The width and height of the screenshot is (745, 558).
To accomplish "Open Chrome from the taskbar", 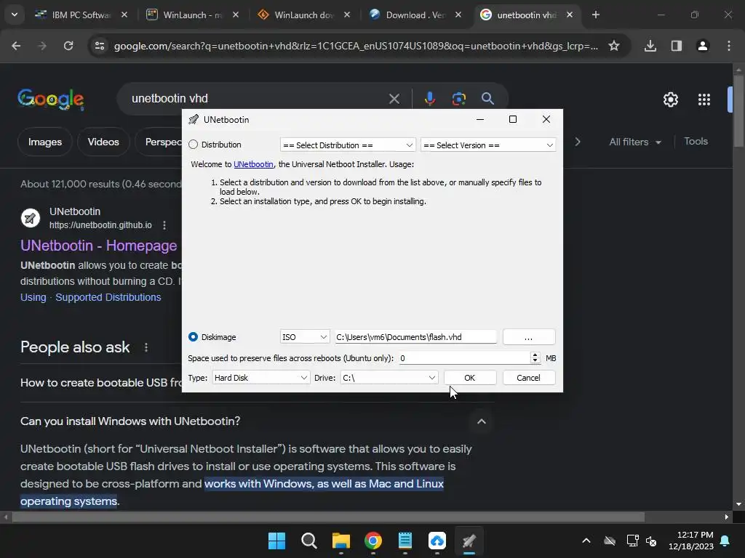I will pyautogui.click(x=373, y=541).
